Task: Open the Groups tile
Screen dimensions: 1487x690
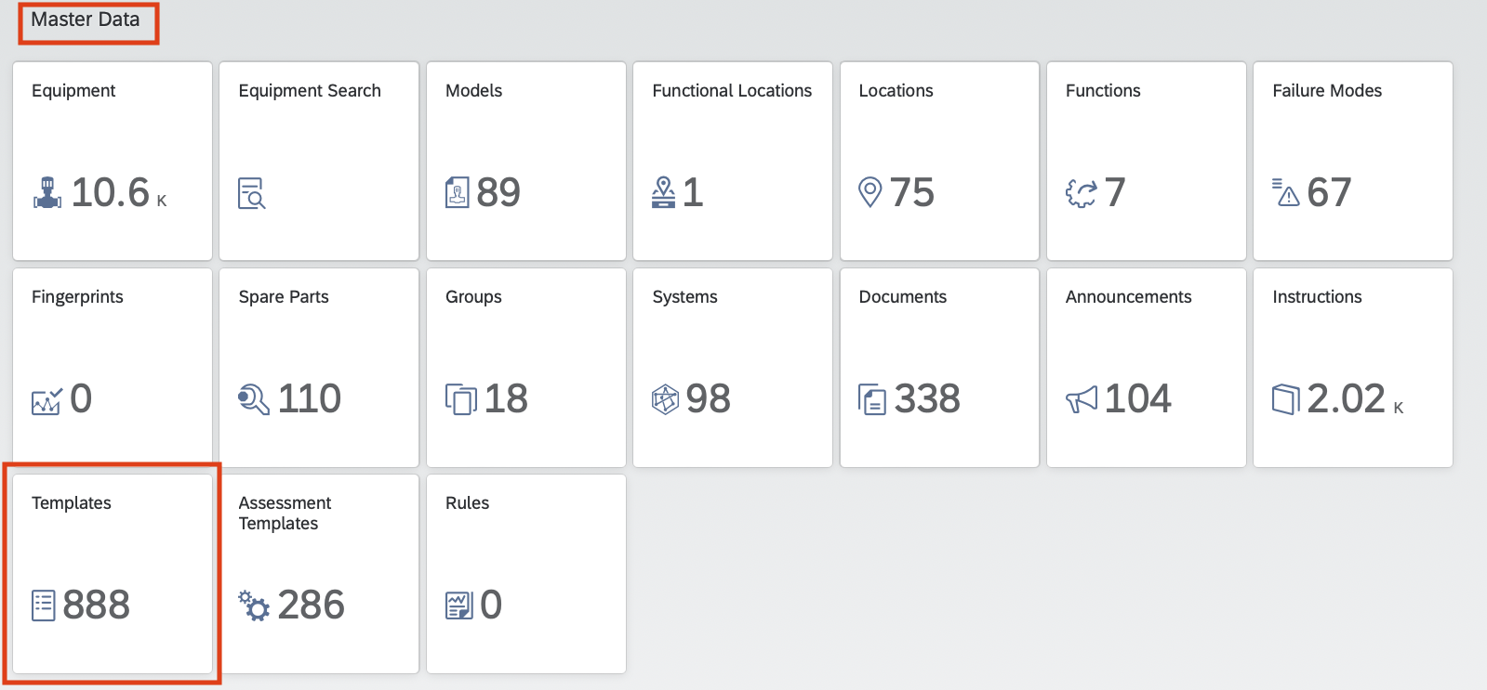Action: (x=526, y=368)
